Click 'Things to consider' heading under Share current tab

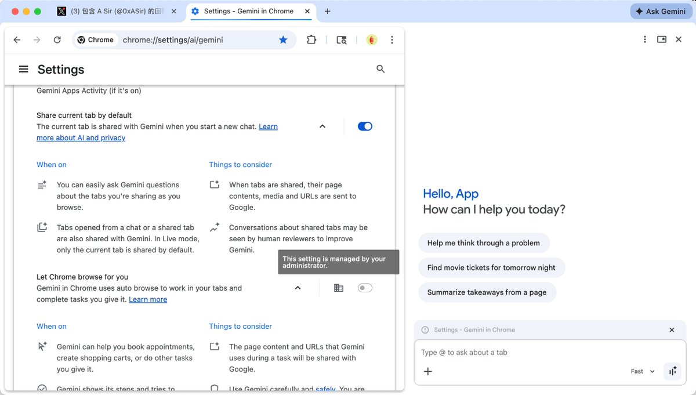tap(241, 165)
